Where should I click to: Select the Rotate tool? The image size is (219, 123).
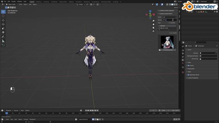3,24
